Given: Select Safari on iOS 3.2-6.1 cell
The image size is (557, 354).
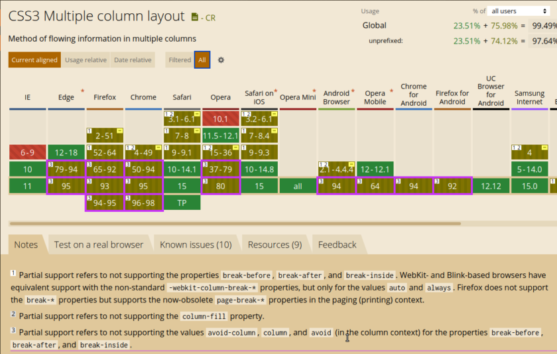Looking at the screenshot, I should point(259,118).
